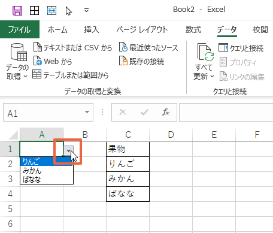
Task: Click リンクの編集
Action: tap(242, 77)
